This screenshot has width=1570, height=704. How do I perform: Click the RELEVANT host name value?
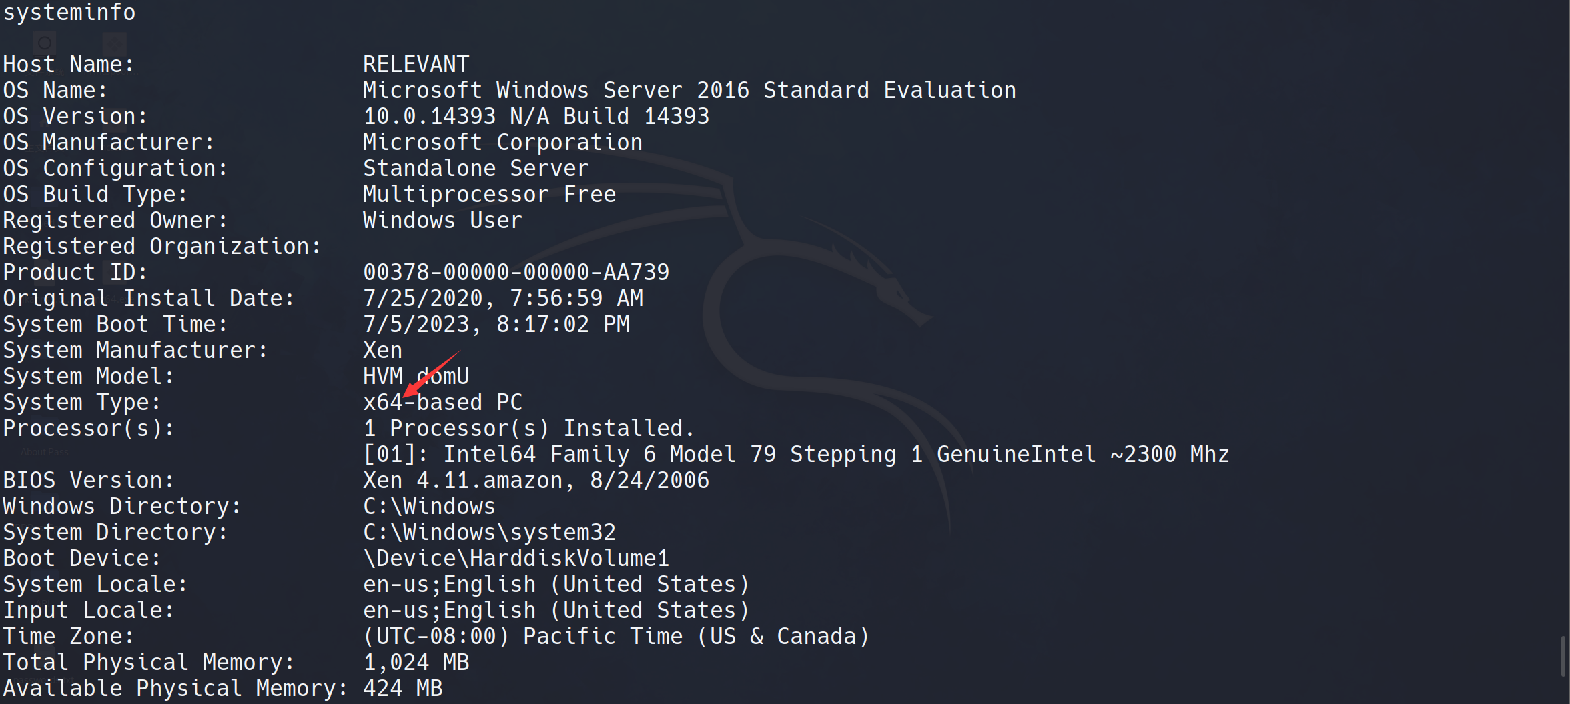416,64
